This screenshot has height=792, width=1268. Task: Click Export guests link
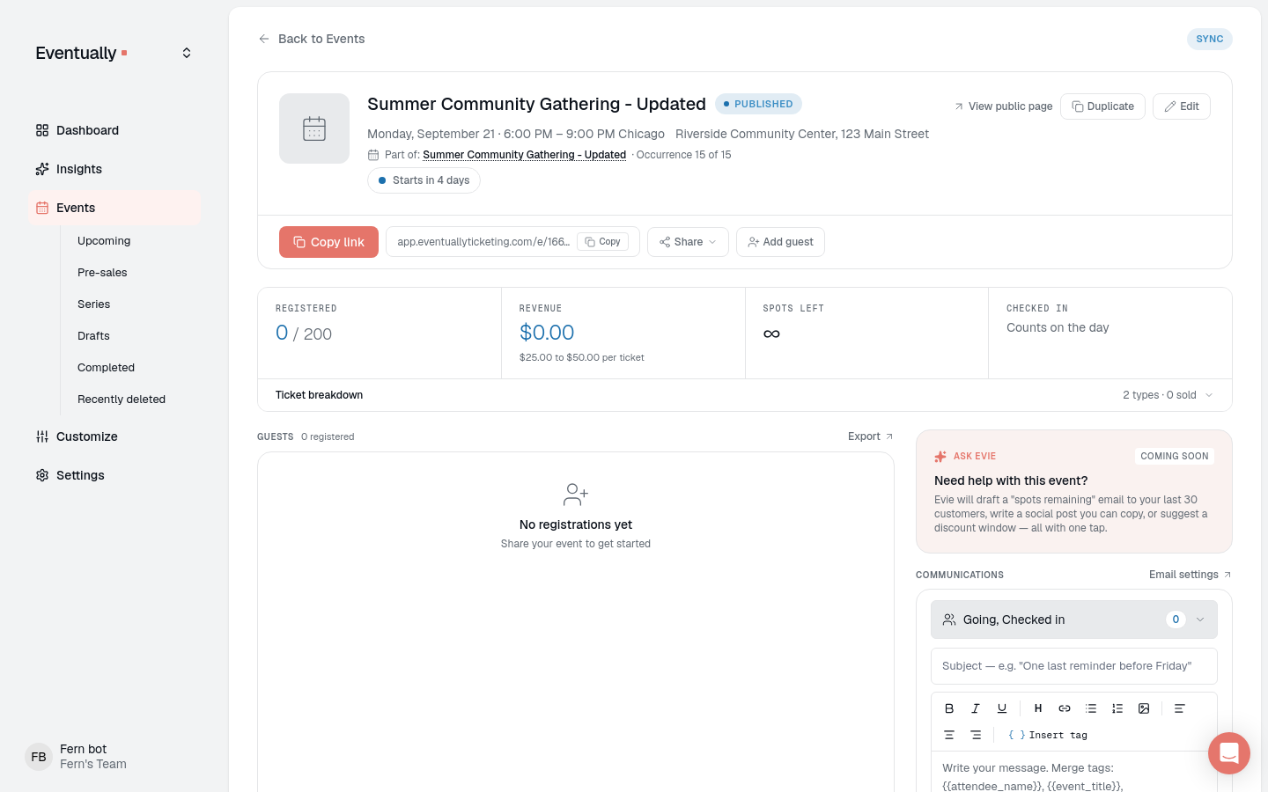coord(871,436)
